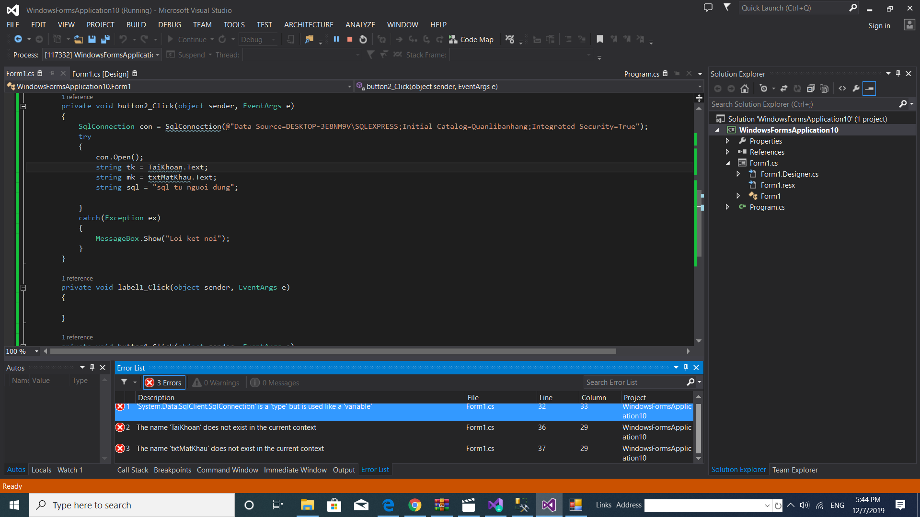Toggle the 3 Errors filter button
Viewport: 920px width, 517px height.
click(x=164, y=382)
